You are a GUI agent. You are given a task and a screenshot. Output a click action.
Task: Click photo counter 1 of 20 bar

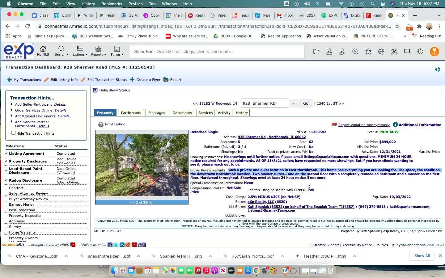(142, 202)
